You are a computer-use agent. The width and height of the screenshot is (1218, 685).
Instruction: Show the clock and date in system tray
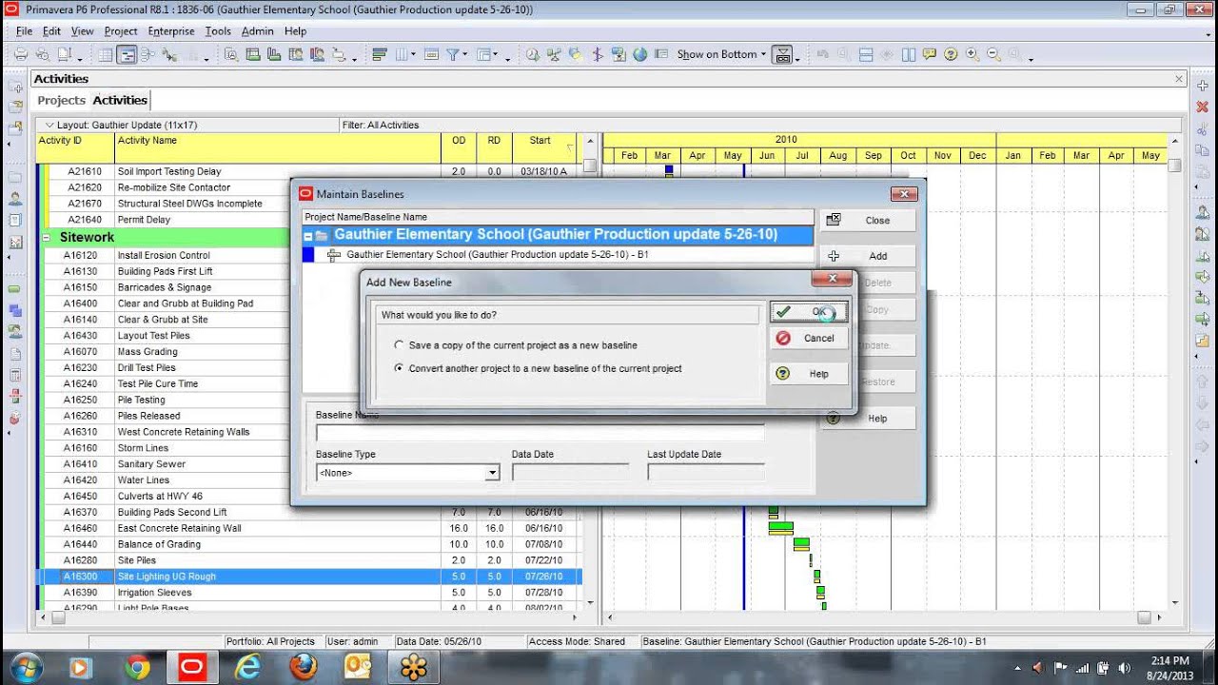click(x=1169, y=668)
